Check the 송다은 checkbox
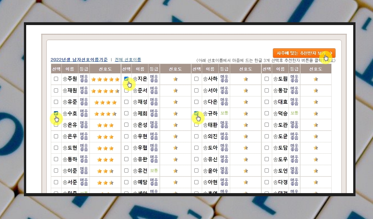 [197, 102]
